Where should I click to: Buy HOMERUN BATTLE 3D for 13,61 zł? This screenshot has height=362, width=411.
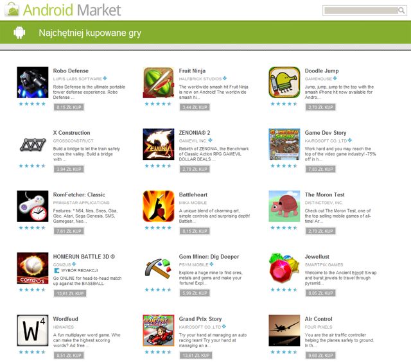click(70, 293)
